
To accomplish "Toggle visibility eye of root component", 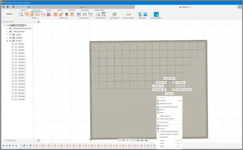I will tap(8, 25).
